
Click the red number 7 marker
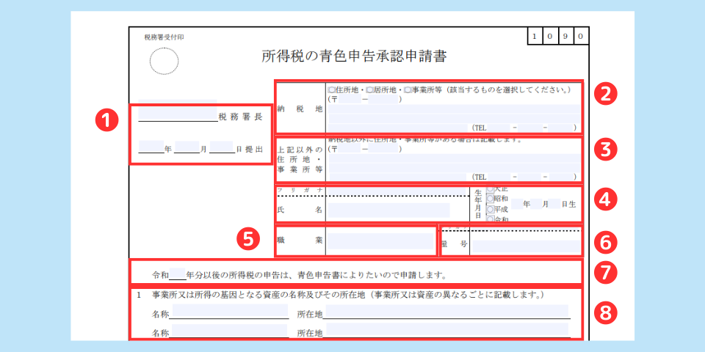point(606,272)
